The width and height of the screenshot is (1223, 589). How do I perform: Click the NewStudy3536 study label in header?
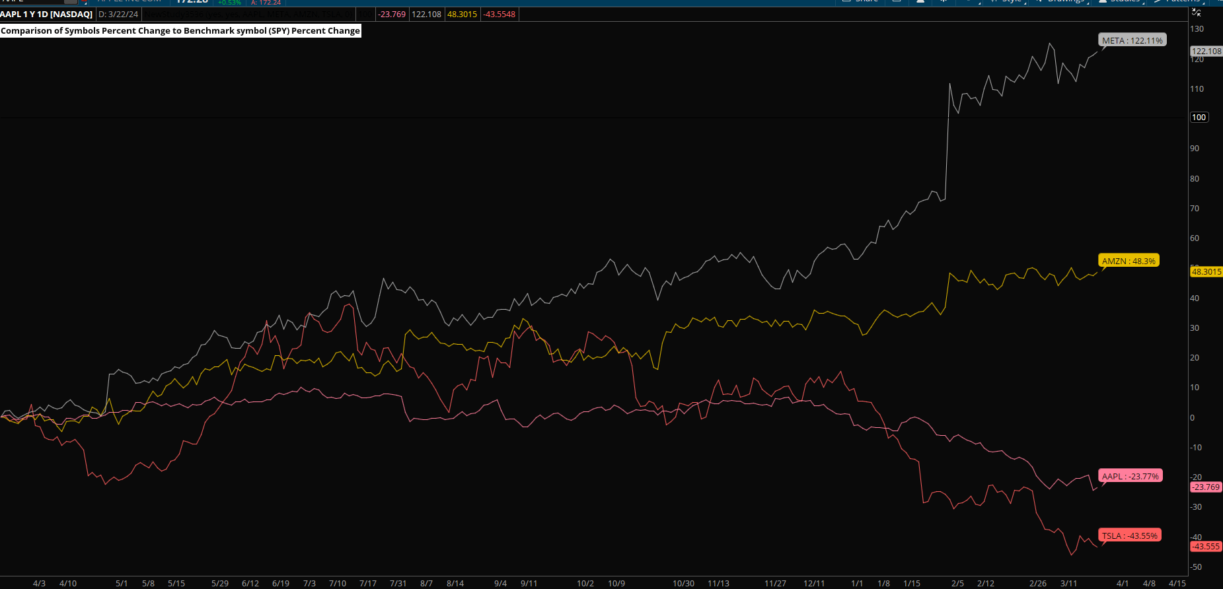(248, 14)
